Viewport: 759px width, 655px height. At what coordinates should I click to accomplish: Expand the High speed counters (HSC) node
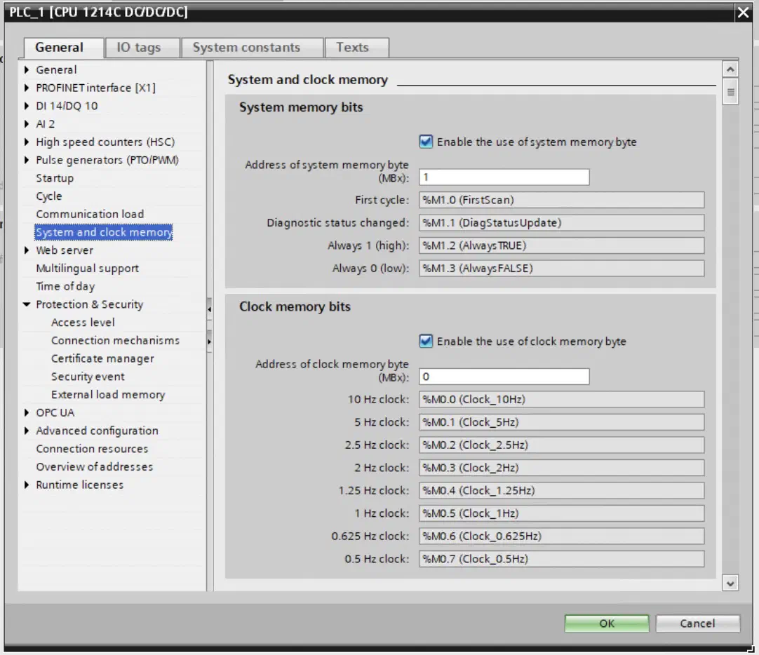[x=27, y=142]
